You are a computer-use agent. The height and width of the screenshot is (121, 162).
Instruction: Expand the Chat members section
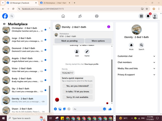136,62
